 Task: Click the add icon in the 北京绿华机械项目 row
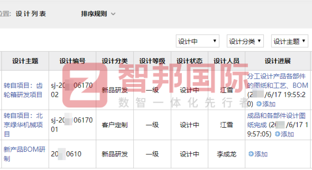click(278, 134)
